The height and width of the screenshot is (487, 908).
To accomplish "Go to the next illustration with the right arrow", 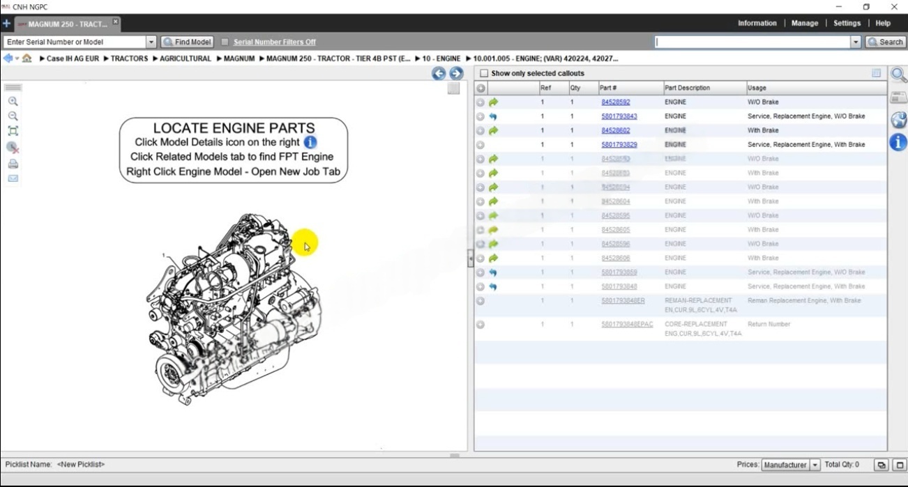I will (456, 73).
